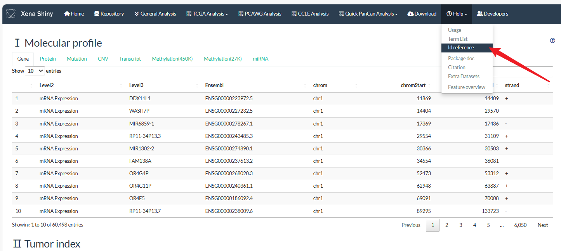
Task: Switch to the Methylation(27K) tab
Action: (223, 59)
